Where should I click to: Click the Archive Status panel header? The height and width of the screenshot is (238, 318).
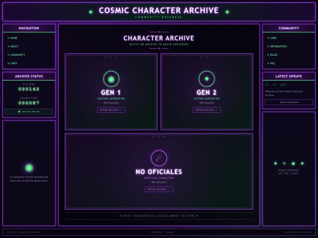pyautogui.click(x=29, y=76)
